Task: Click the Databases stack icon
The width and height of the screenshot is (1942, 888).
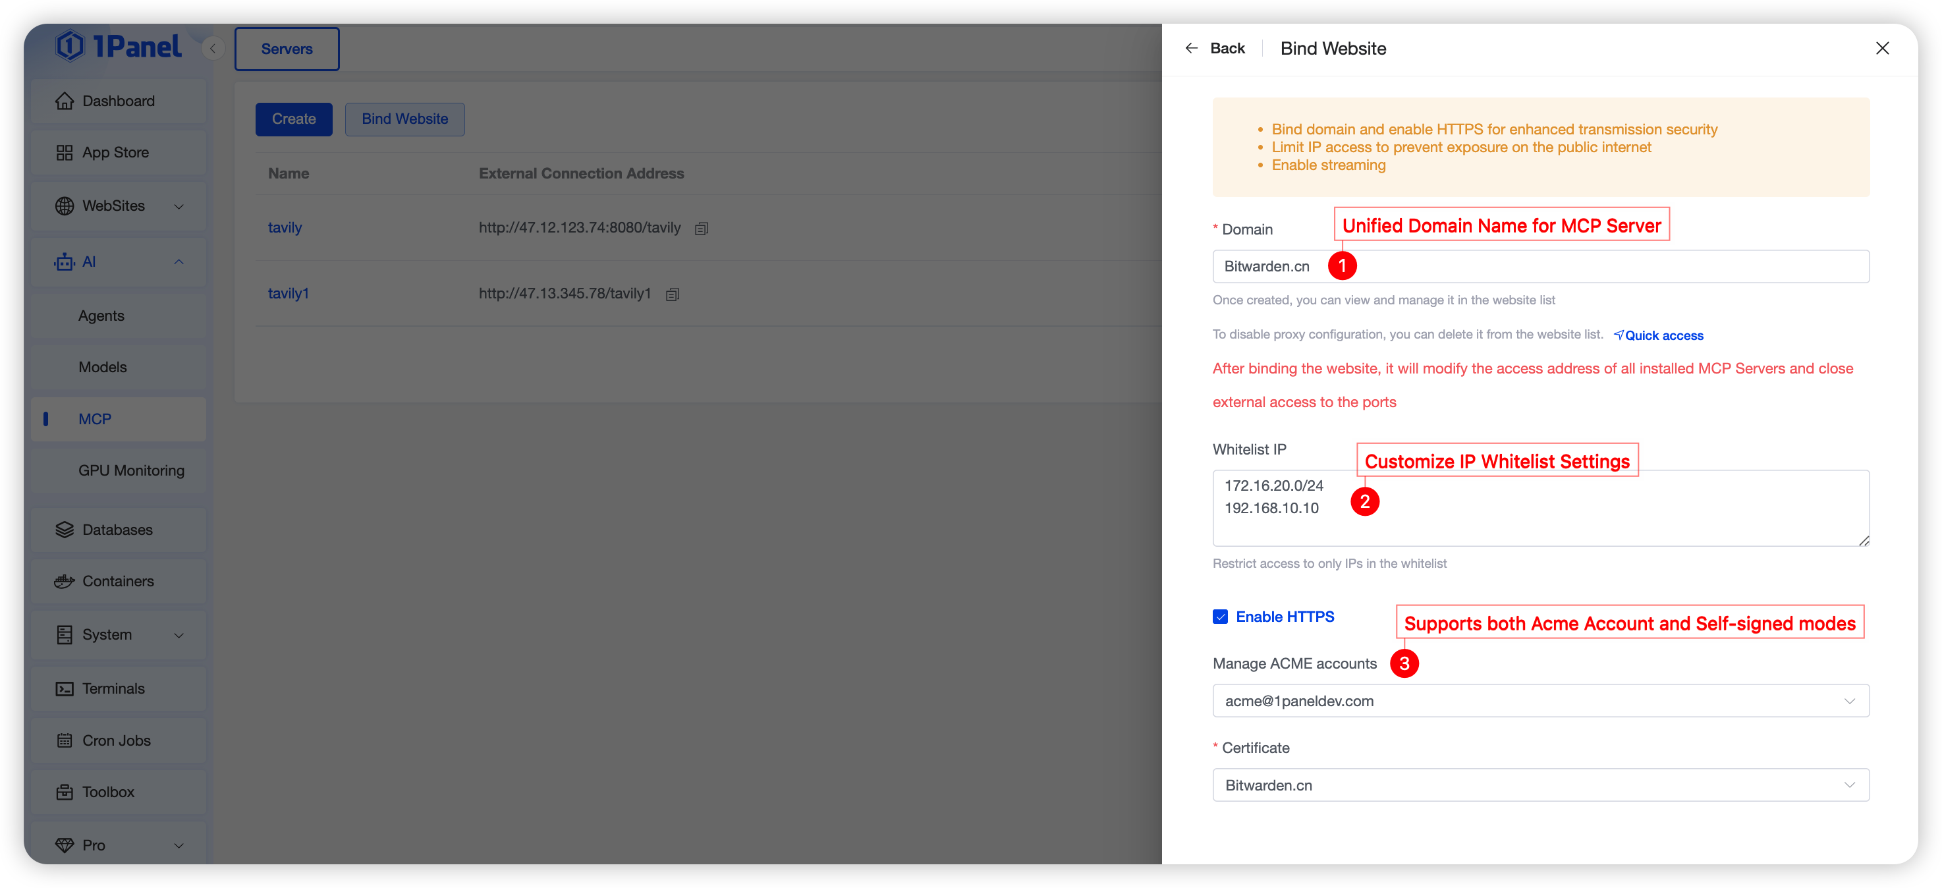Action: pos(65,530)
